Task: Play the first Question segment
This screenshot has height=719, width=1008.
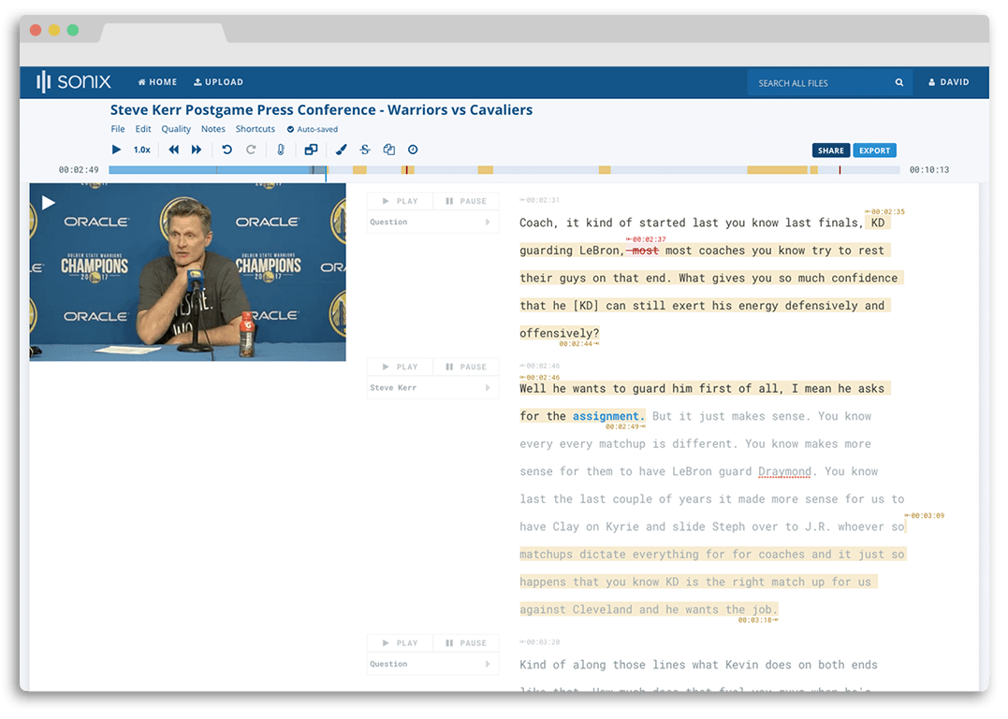Action: 400,200
